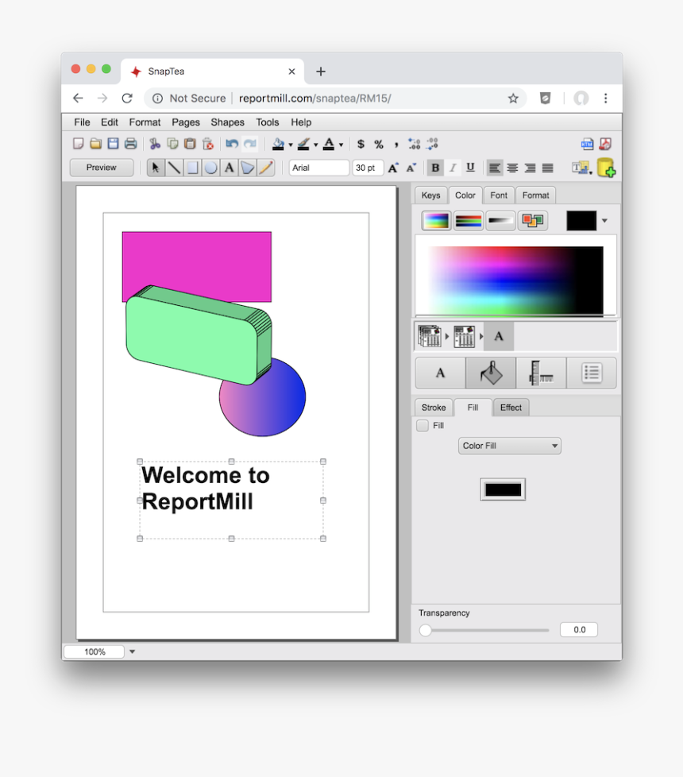Click the add datasource yellow cylinder icon
The height and width of the screenshot is (777, 683).
click(x=606, y=168)
